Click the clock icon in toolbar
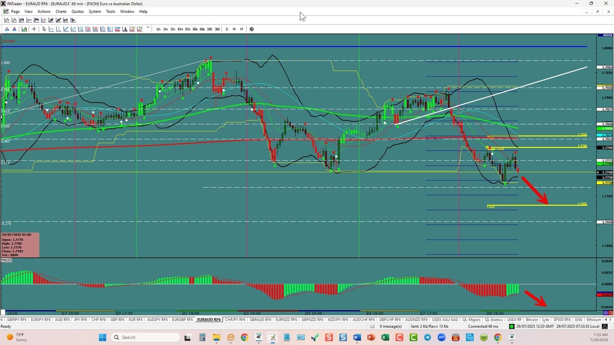The image size is (614, 345). click(251, 29)
